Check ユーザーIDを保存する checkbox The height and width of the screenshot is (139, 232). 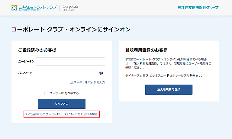click(46, 93)
